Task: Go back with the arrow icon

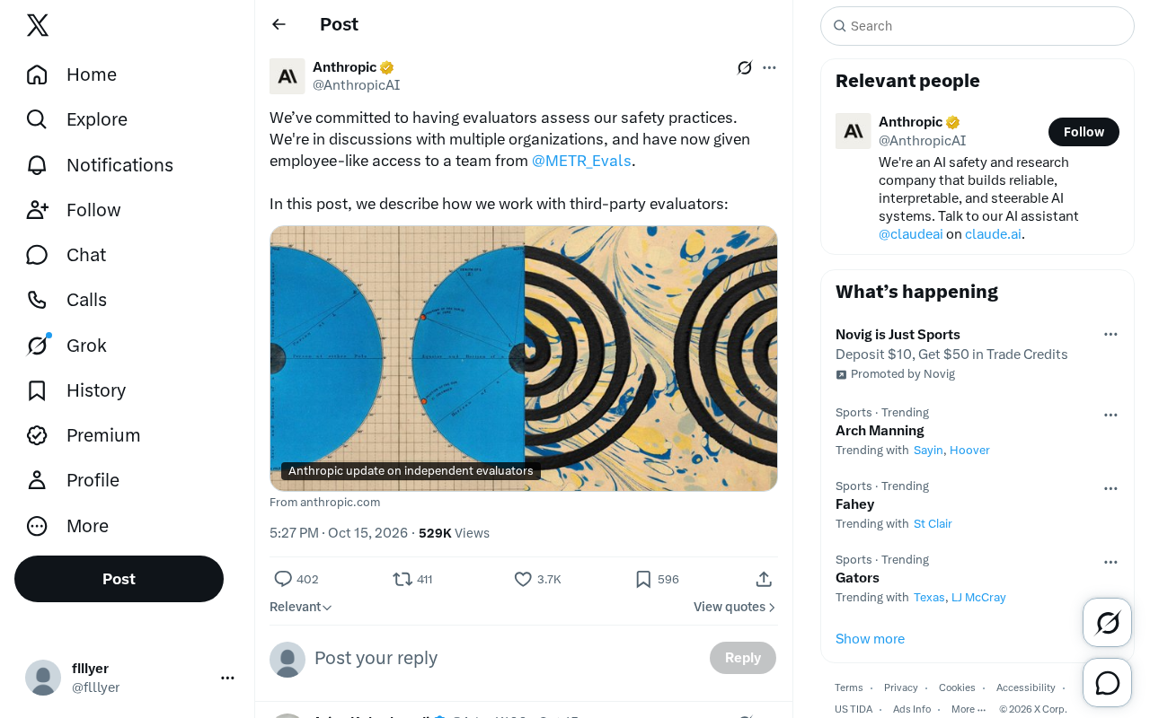Action: pos(279,24)
